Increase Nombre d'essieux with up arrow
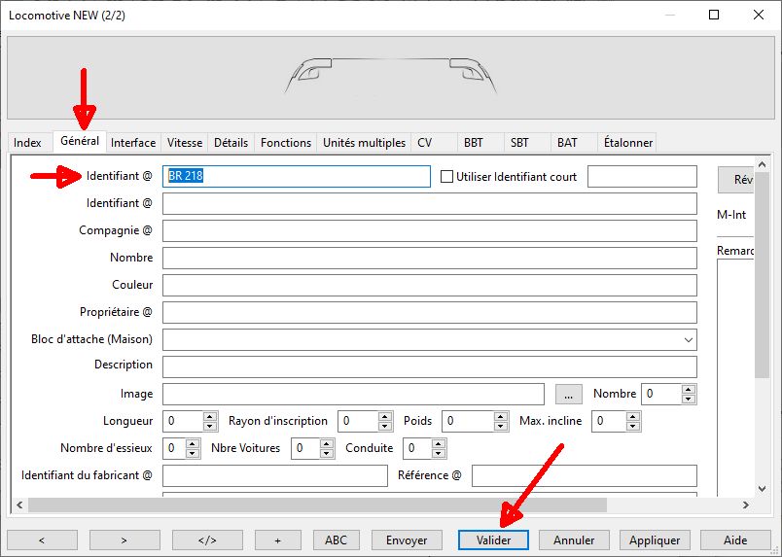 click(x=193, y=444)
